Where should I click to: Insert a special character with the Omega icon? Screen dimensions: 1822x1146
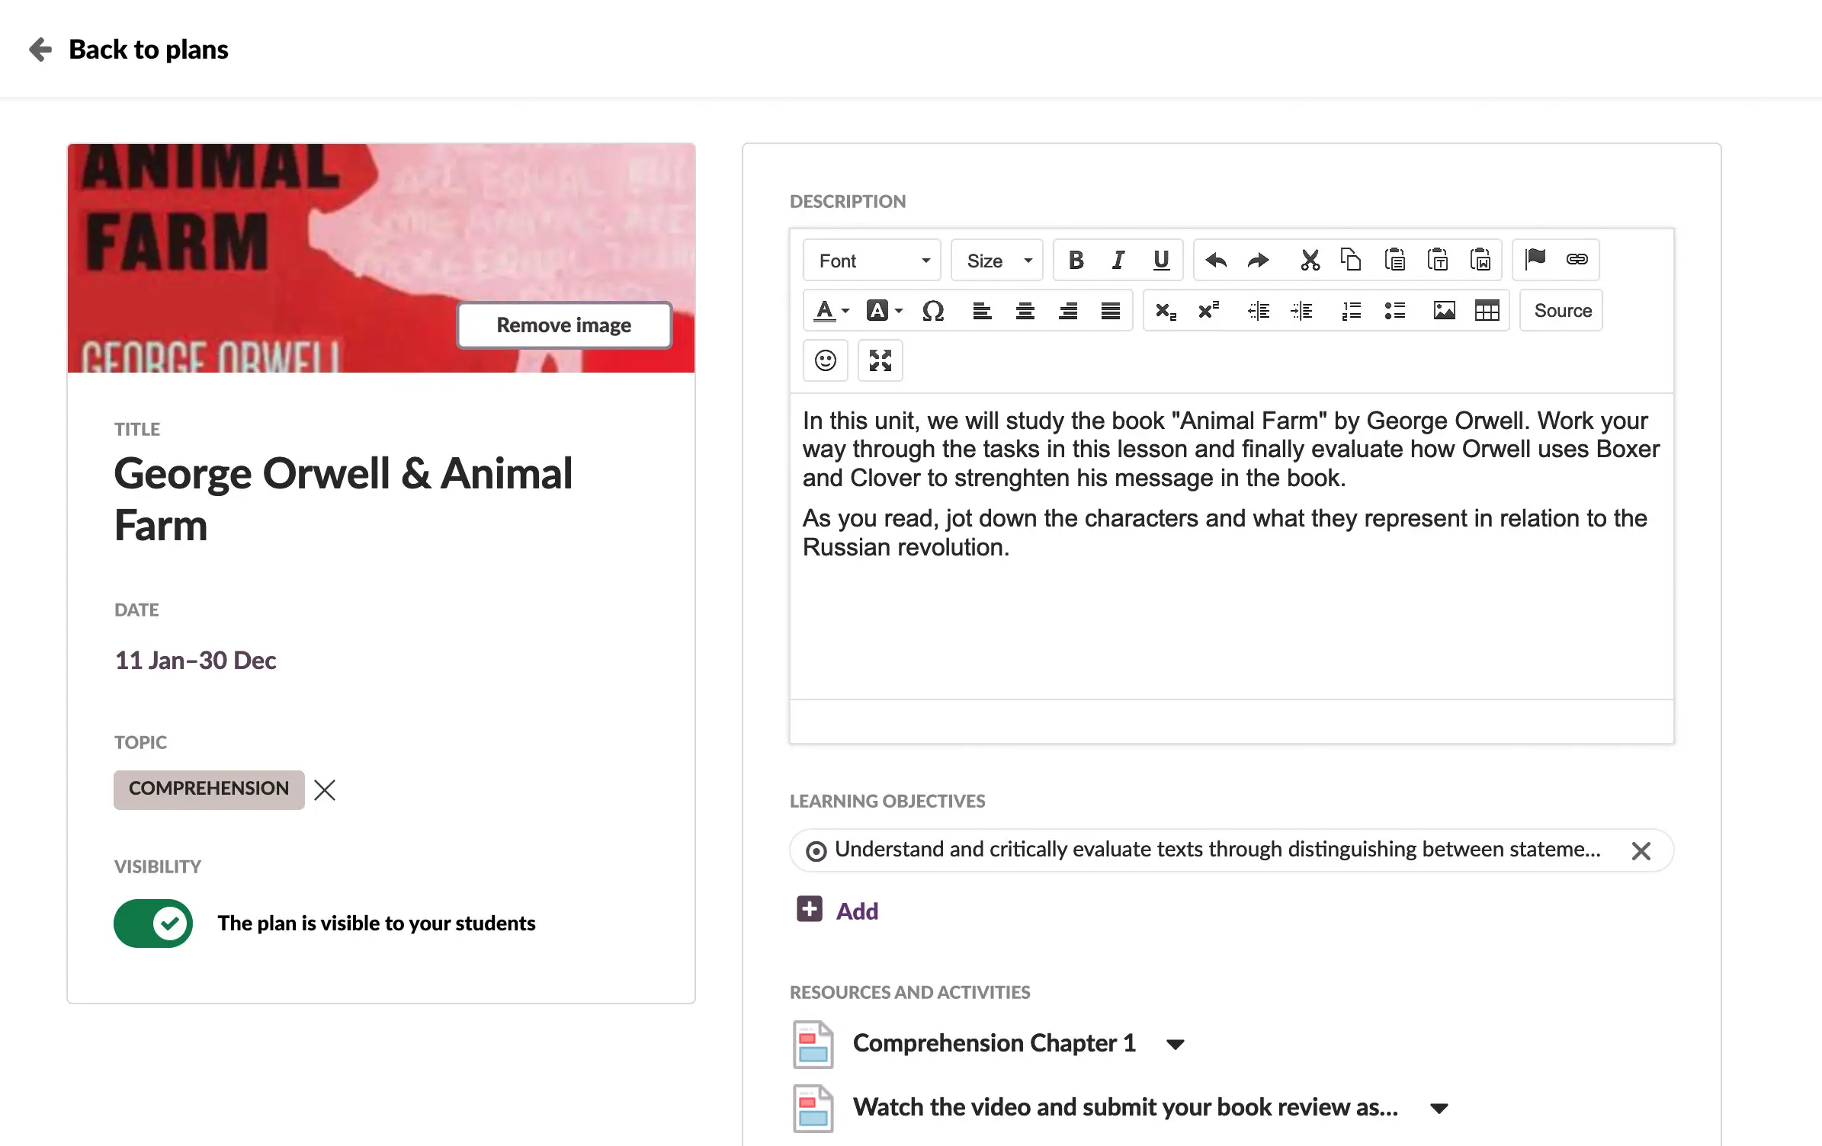[933, 311]
